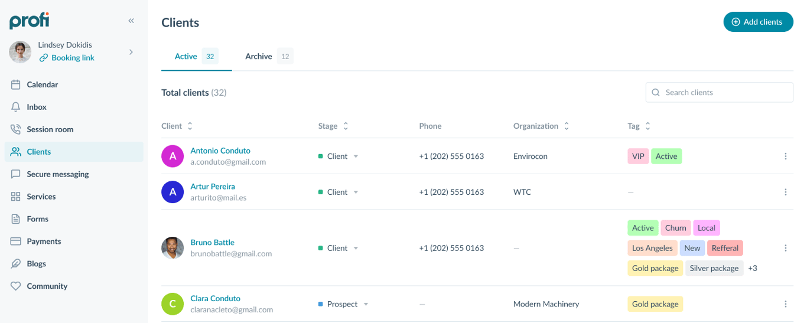This screenshot has width=807, height=323.
Task: Sort by the Stage column arrows
Action: coord(346,126)
